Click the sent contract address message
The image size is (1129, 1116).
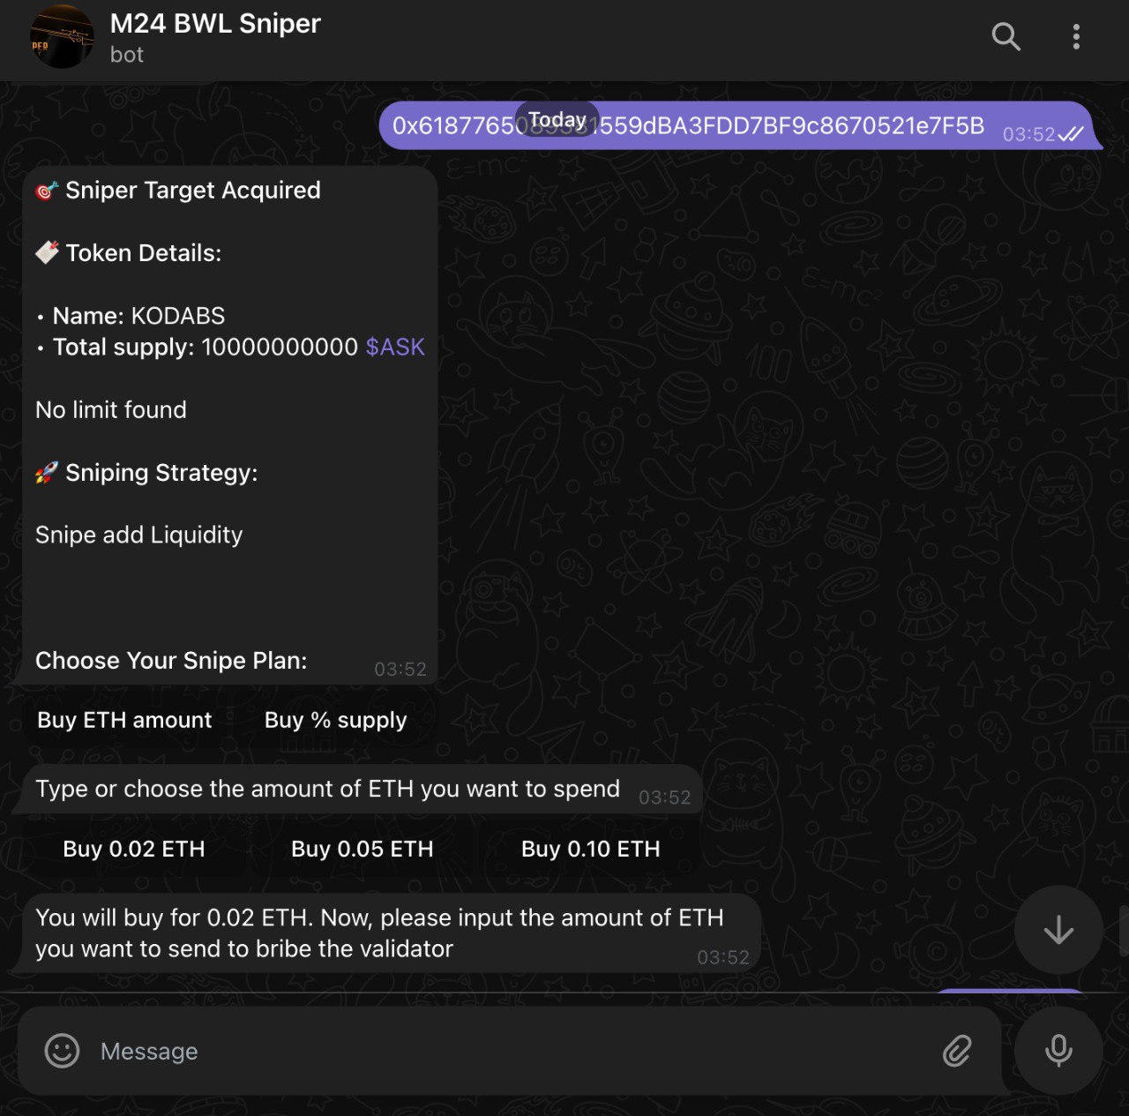[x=794, y=126]
